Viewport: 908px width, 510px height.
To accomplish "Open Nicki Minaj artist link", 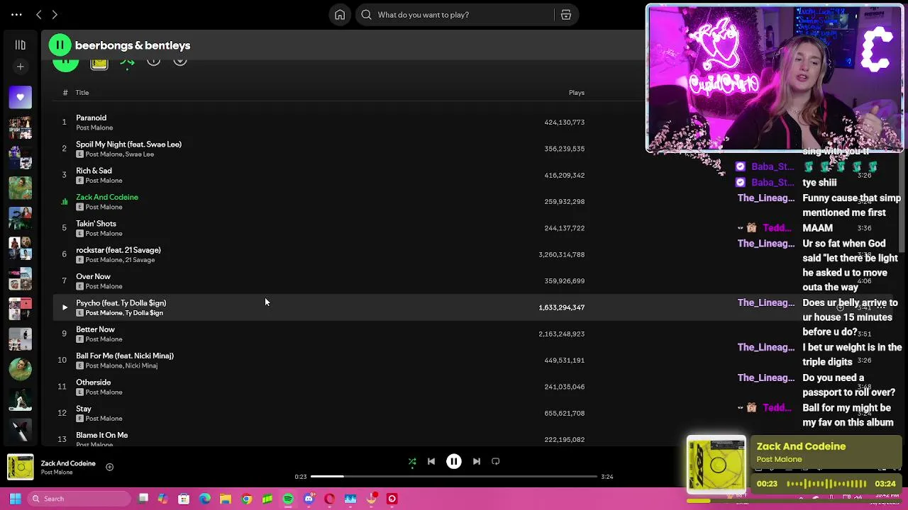I will [141, 365].
